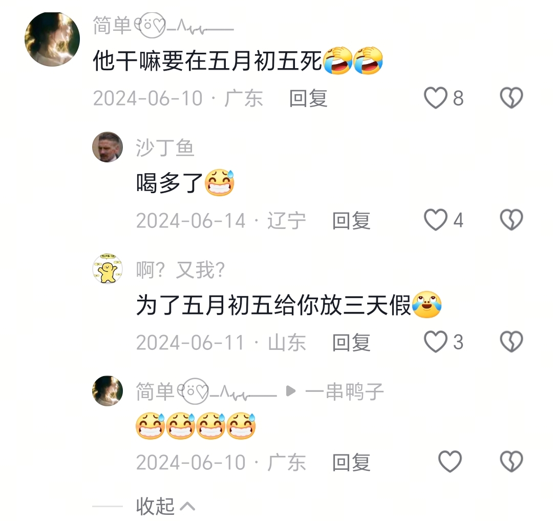Open mentioned user 一串鸭子
The width and height of the screenshot is (553, 521).
[x=344, y=391]
